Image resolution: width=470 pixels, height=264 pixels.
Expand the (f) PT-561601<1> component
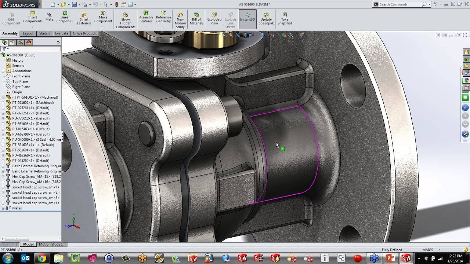pyautogui.click(x=3, y=98)
